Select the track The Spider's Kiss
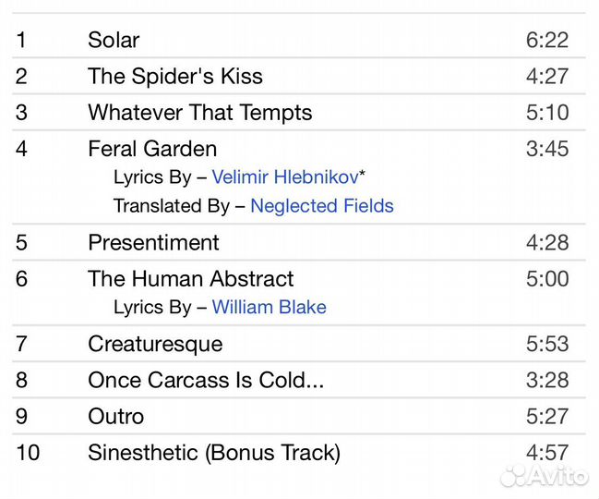The image size is (599, 499). [175, 77]
